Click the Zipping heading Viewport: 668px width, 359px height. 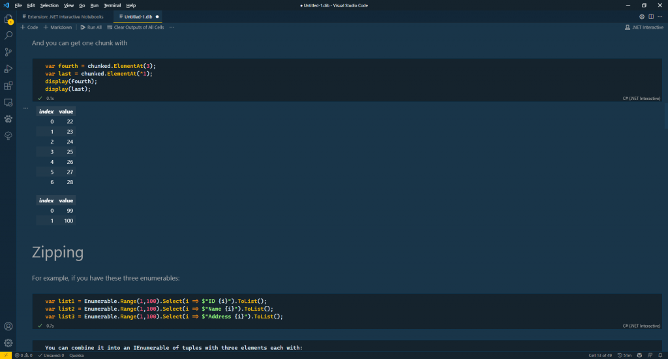coord(57,253)
